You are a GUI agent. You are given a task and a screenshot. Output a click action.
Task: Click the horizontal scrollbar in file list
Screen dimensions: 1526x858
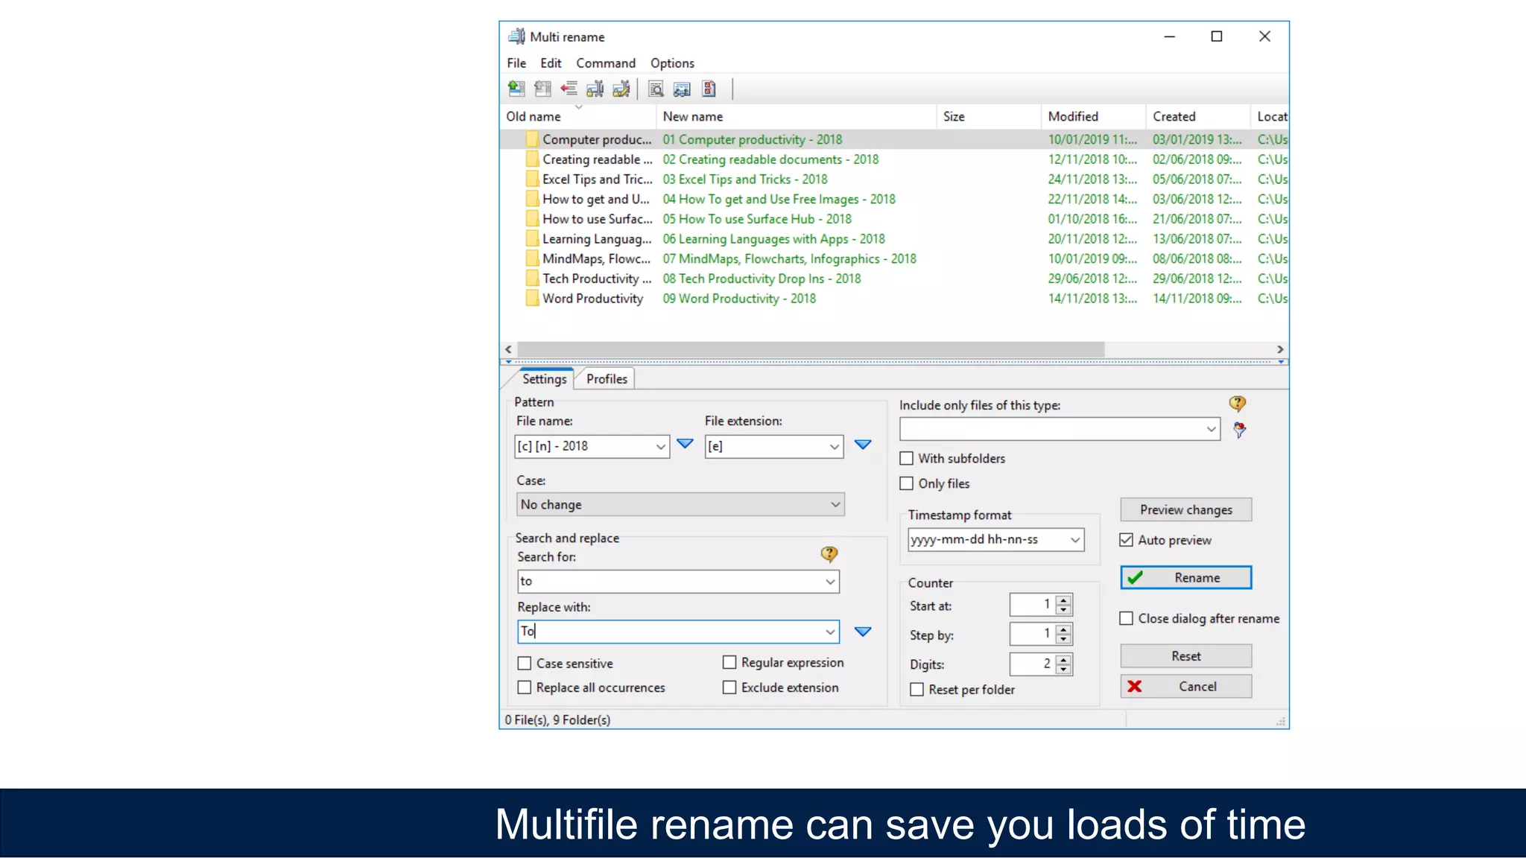(x=810, y=349)
